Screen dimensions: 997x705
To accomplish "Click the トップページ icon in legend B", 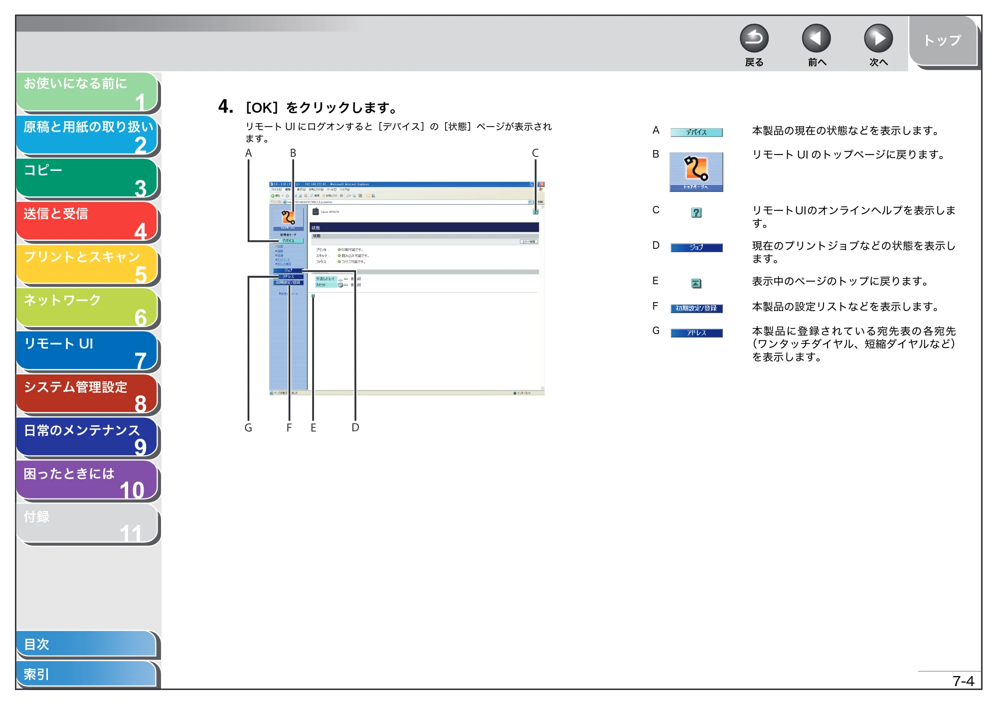I will pos(696,172).
